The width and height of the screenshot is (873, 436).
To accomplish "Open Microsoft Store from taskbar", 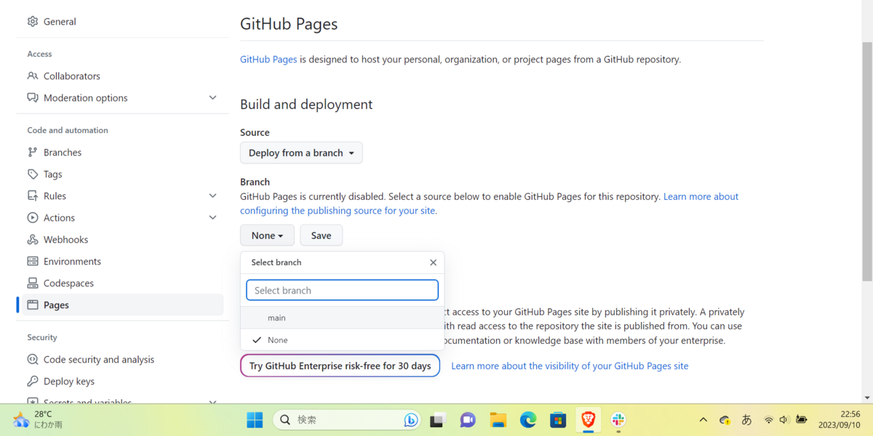I will [558, 420].
